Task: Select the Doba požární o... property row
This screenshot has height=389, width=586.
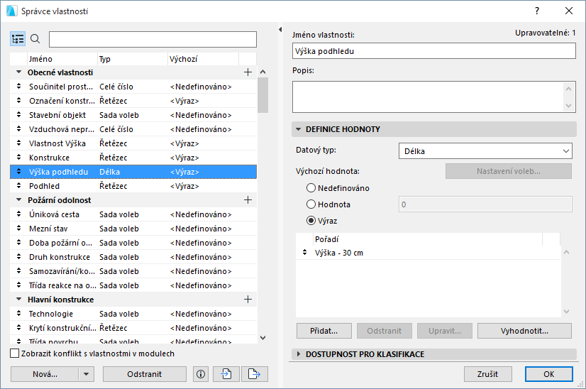Action: [133, 243]
